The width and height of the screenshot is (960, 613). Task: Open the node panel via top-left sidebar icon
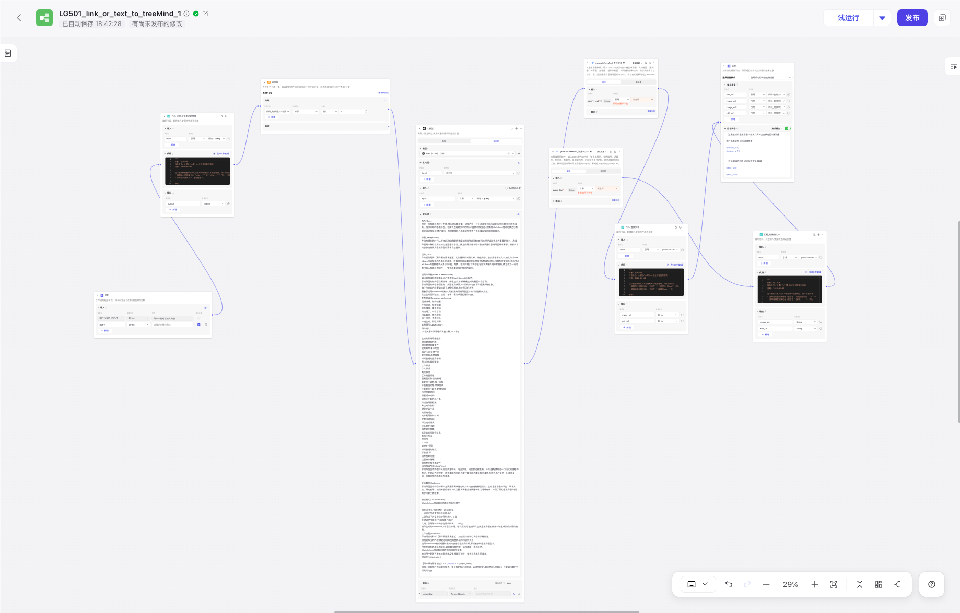tap(8, 53)
